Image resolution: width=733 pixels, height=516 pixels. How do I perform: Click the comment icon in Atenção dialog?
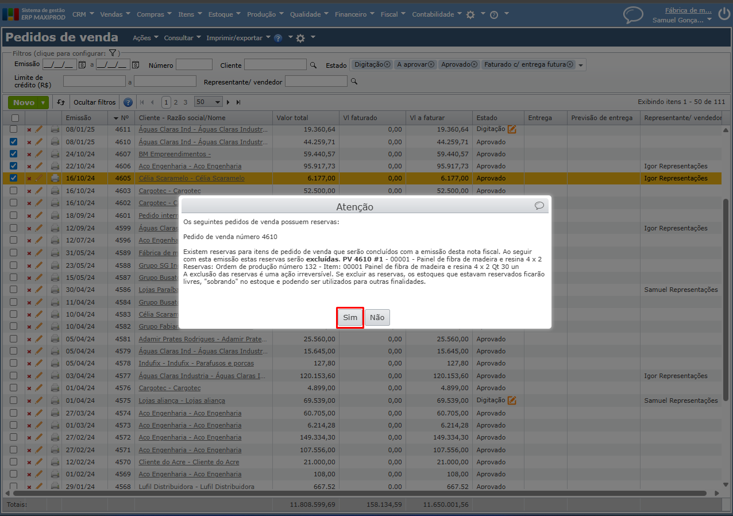539,206
